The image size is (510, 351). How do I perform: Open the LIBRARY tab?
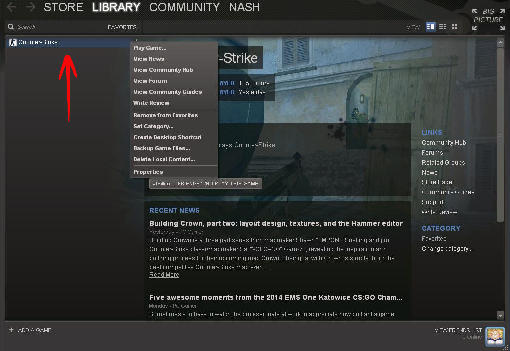(117, 7)
